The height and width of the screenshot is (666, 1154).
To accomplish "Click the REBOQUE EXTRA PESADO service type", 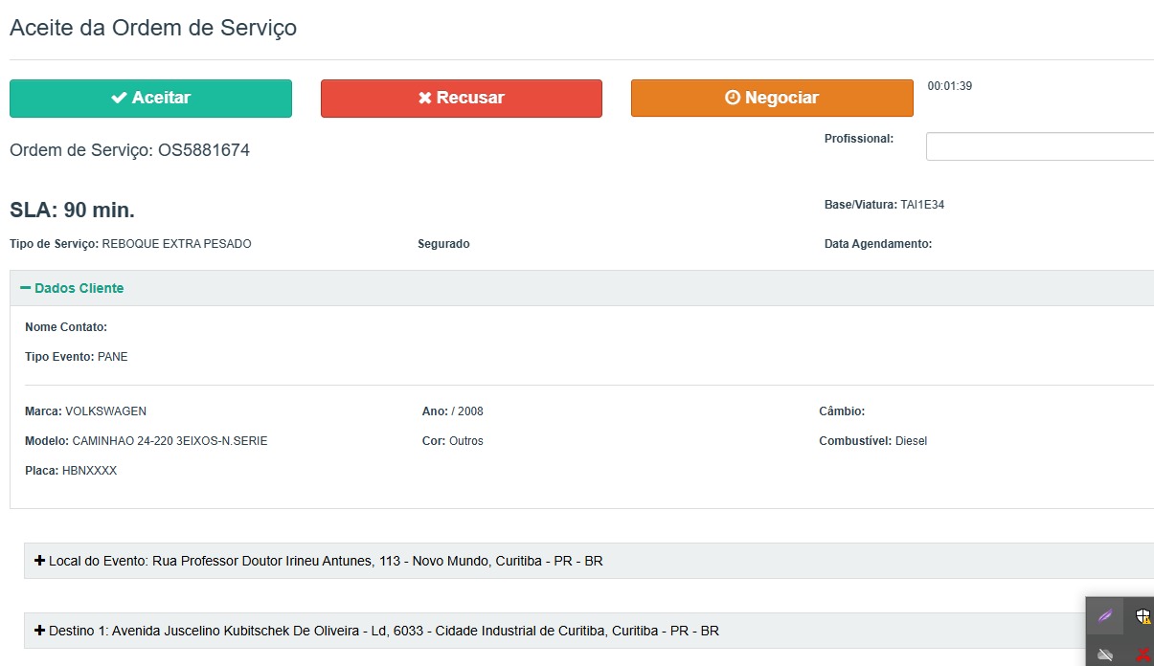I will [x=176, y=244].
